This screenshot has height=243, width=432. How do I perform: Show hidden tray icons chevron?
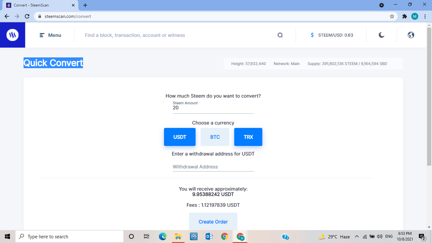click(x=357, y=237)
